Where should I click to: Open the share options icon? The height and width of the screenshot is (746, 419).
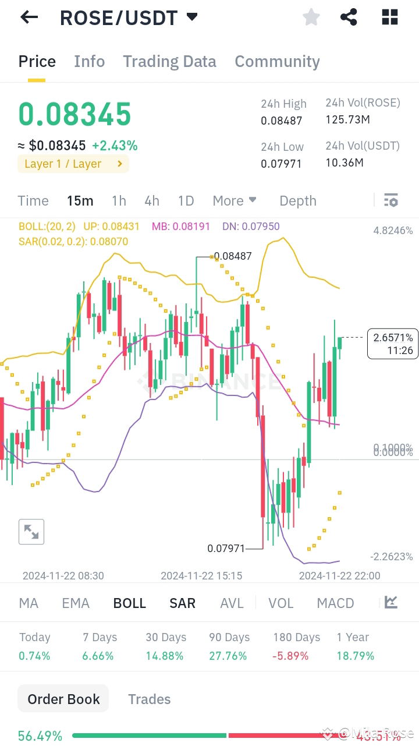click(x=349, y=17)
